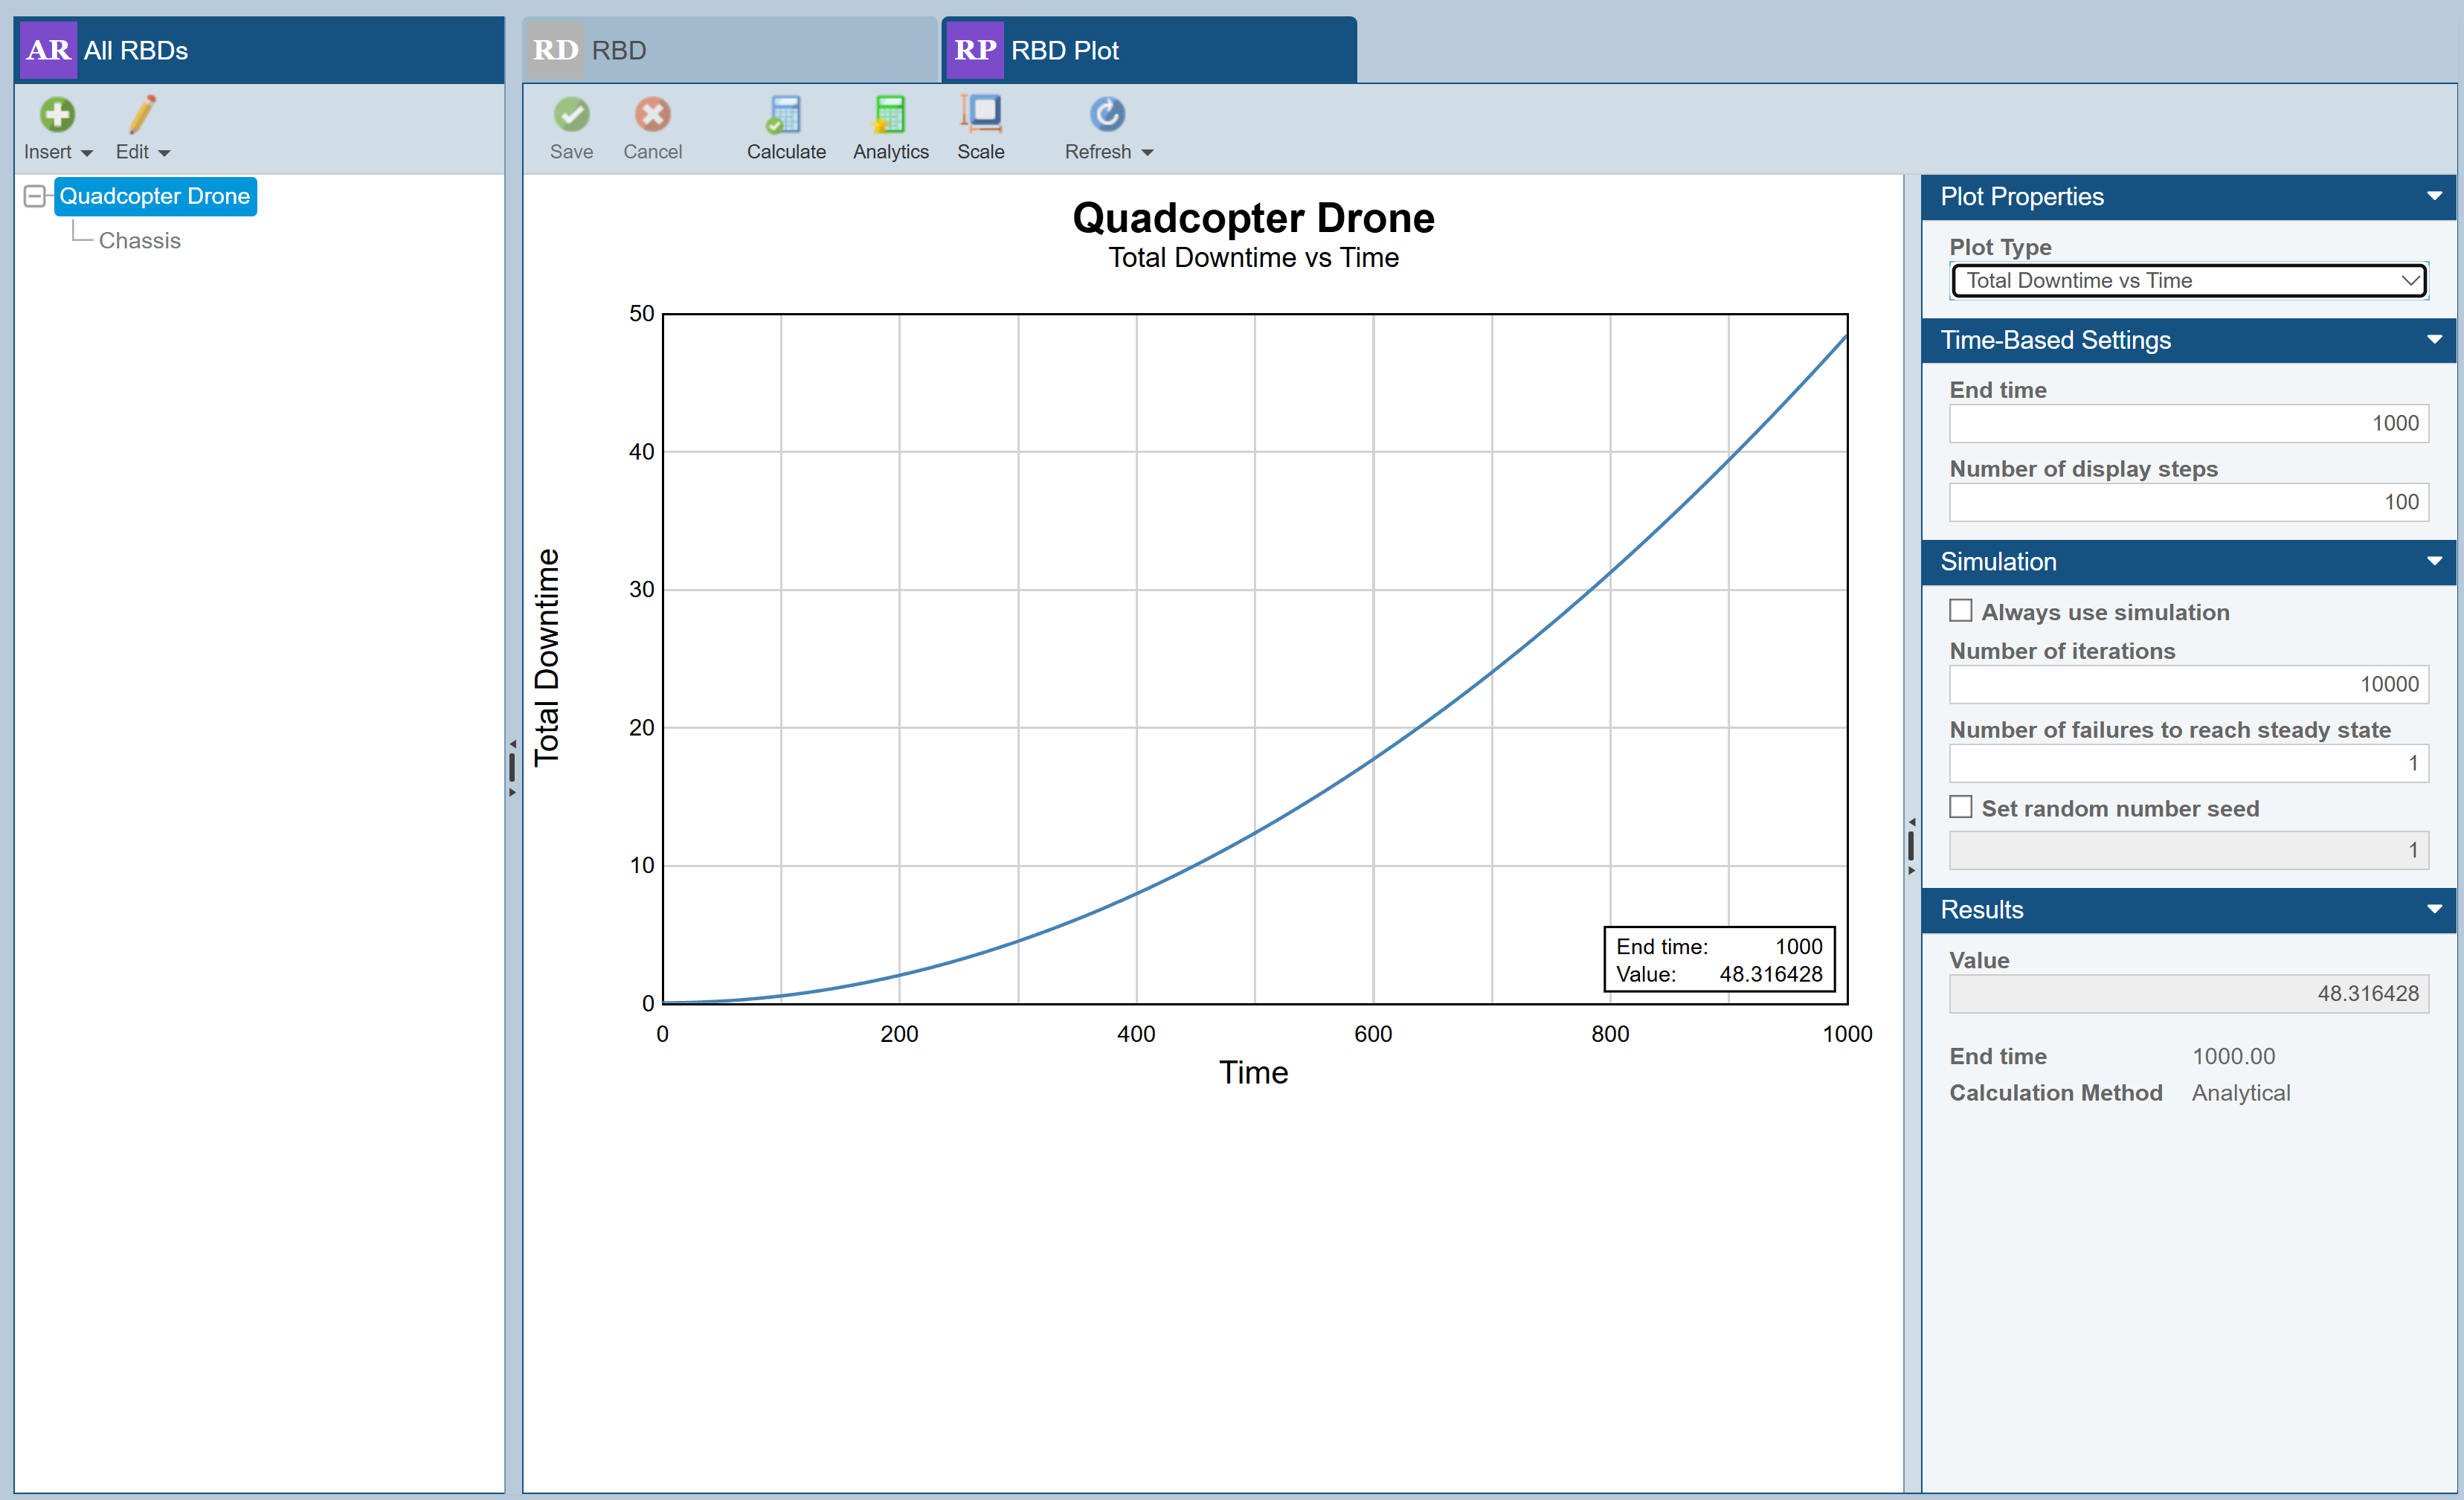Enable Always use simulation checkbox
Viewport: 2464px width, 1500px height.
[x=1960, y=611]
